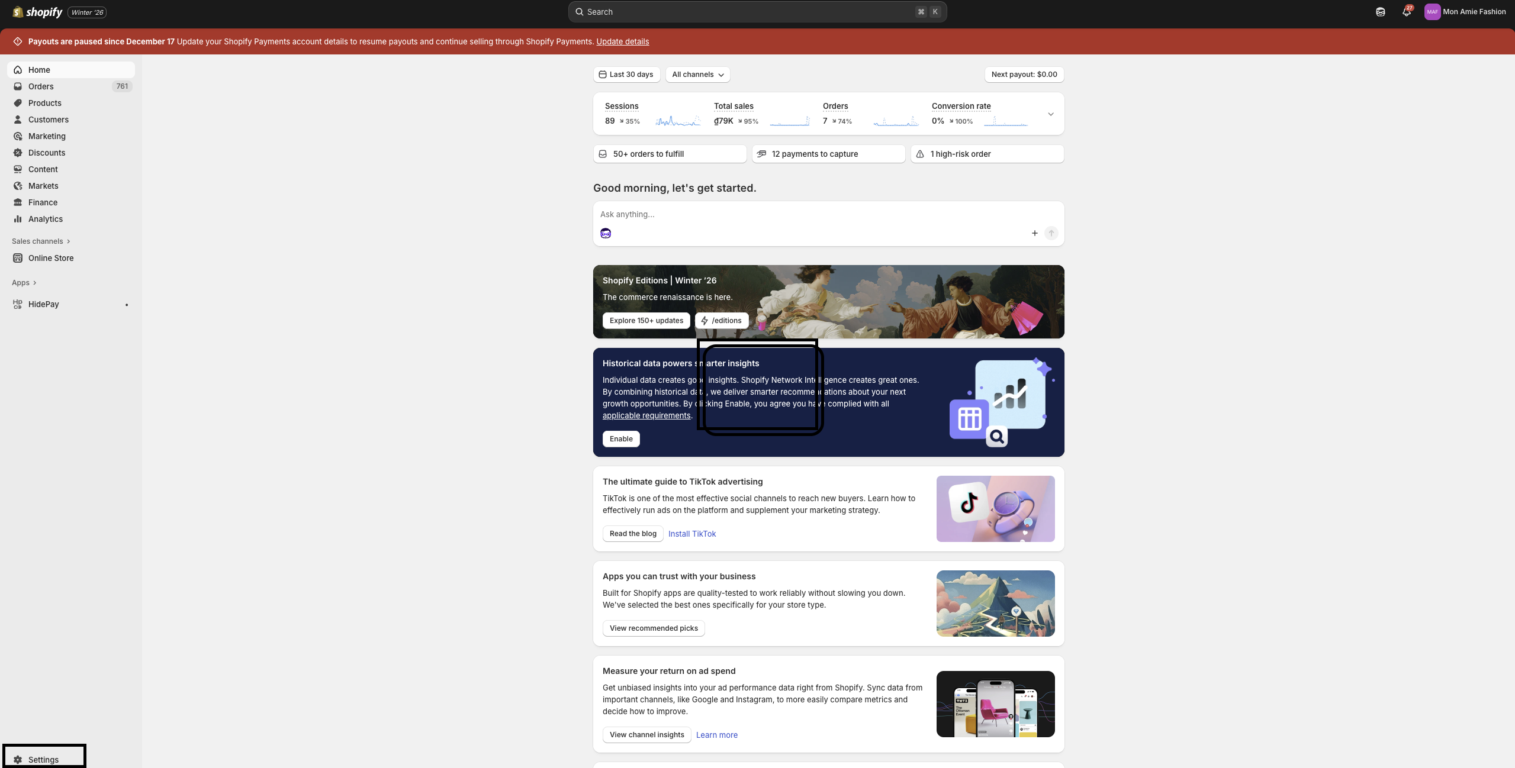Open Settings at the bottom left
The height and width of the screenshot is (768, 1515).
click(x=43, y=759)
